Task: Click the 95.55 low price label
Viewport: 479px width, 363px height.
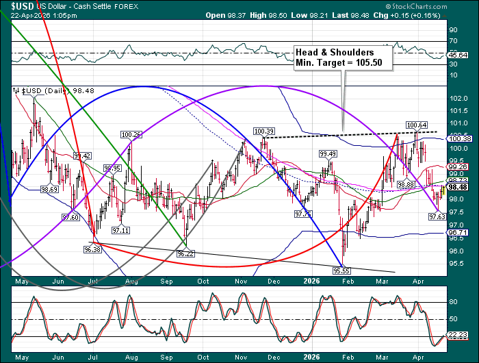Action: click(341, 271)
